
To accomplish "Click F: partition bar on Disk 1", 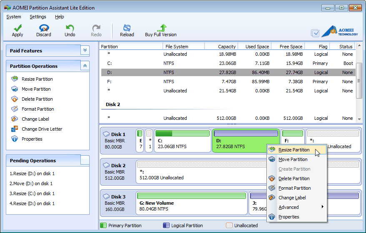I will (293, 133).
